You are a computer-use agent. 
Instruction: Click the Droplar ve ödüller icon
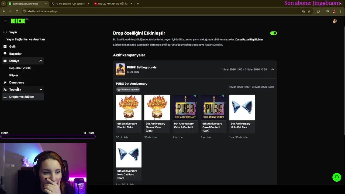click(5, 97)
